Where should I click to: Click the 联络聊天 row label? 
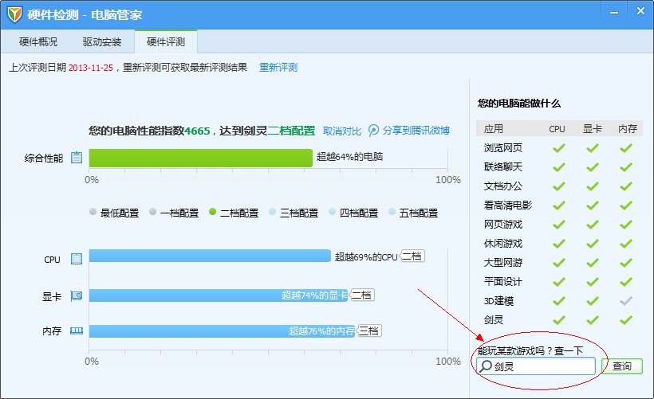[x=503, y=167]
